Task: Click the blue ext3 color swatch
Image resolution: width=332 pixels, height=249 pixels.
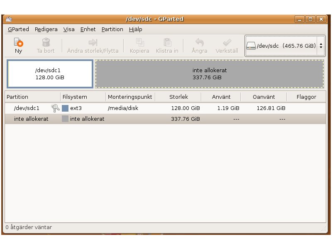Action: [65, 108]
